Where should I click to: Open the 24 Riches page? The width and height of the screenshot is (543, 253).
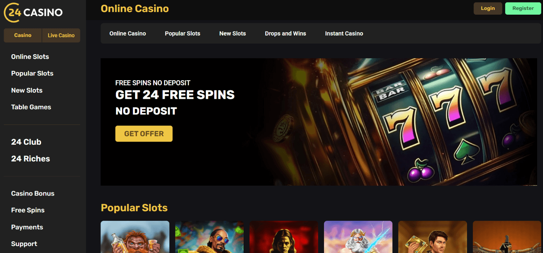click(x=30, y=159)
